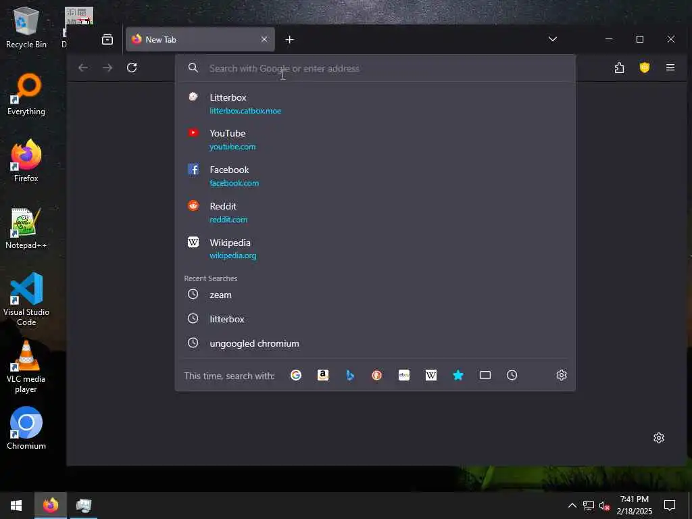Search history using the clock icon in search bar
The width and height of the screenshot is (692, 519).
[512, 375]
